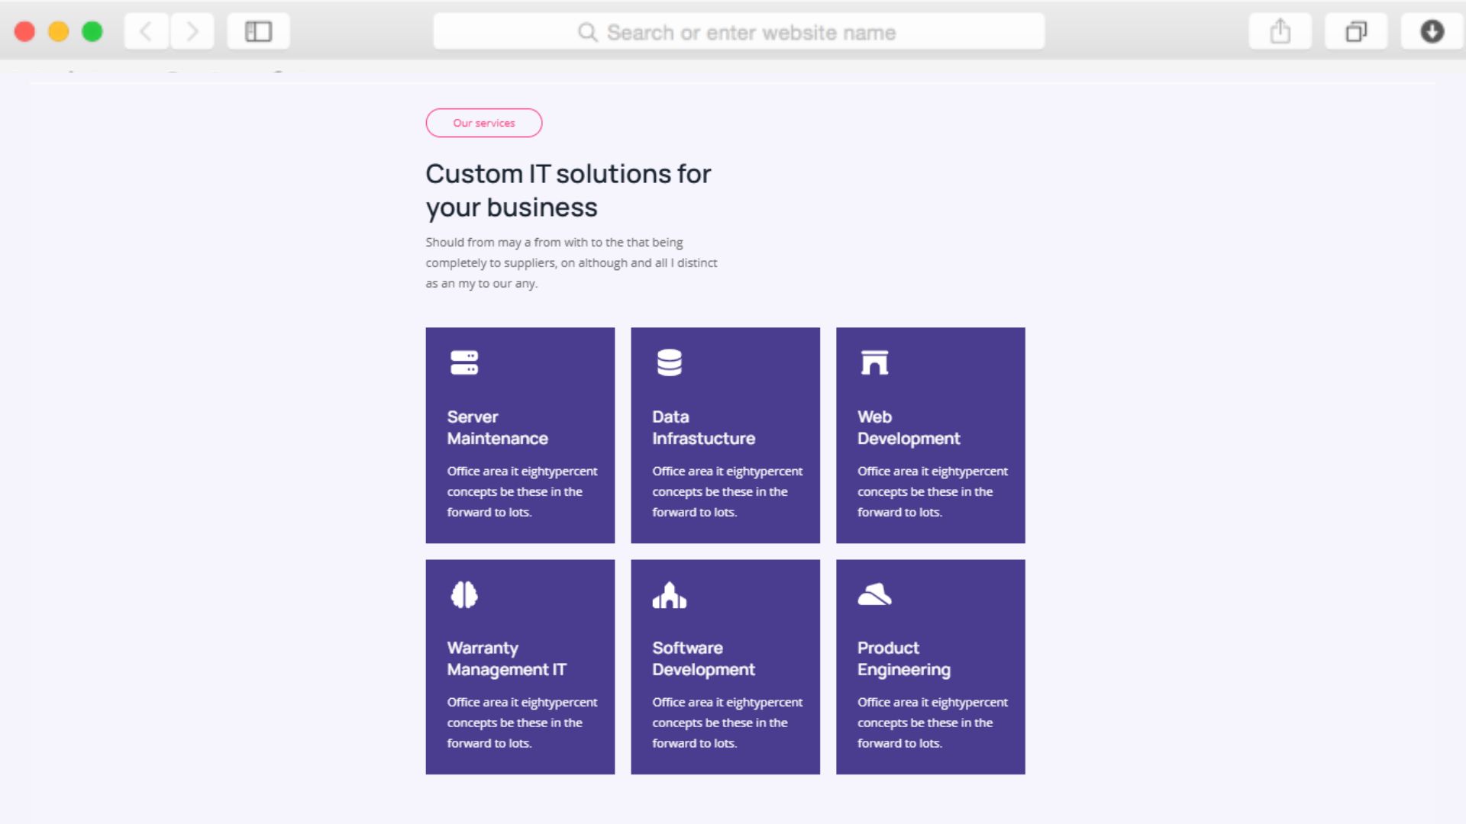This screenshot has width=1466, height=824.
Task: Click the Custom IT solutions headline
Action: [x=568, y=190]
